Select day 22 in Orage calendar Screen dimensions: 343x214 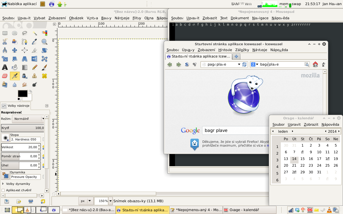(x=303, y=165)
